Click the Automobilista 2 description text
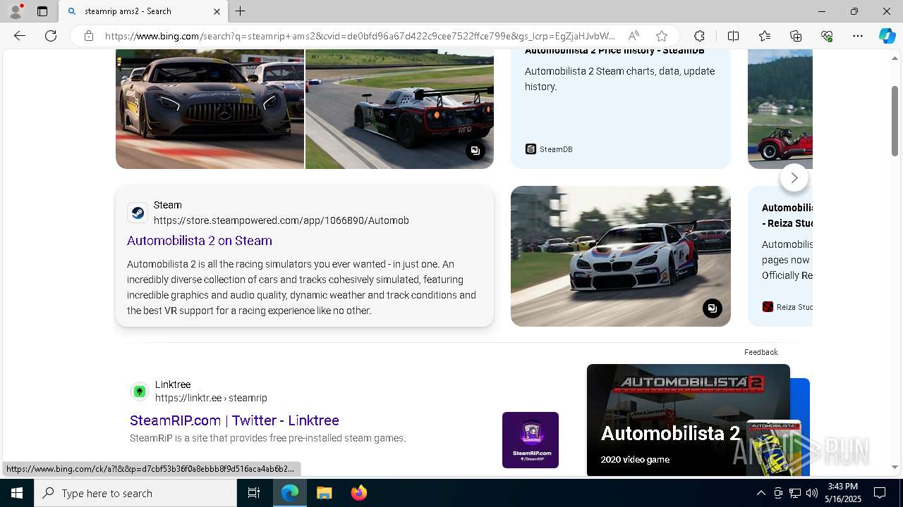Viewport: 903px width, 507px height. coord(302,287)
